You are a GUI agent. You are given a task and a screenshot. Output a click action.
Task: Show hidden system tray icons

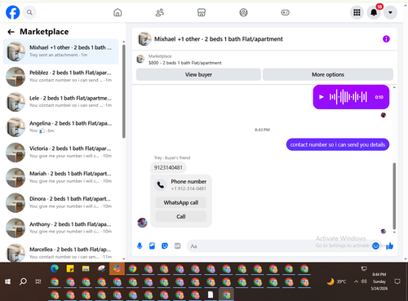tap(356, 281)
